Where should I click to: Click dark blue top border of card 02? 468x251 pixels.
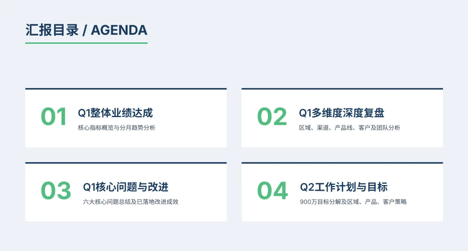tap(342, 88)
